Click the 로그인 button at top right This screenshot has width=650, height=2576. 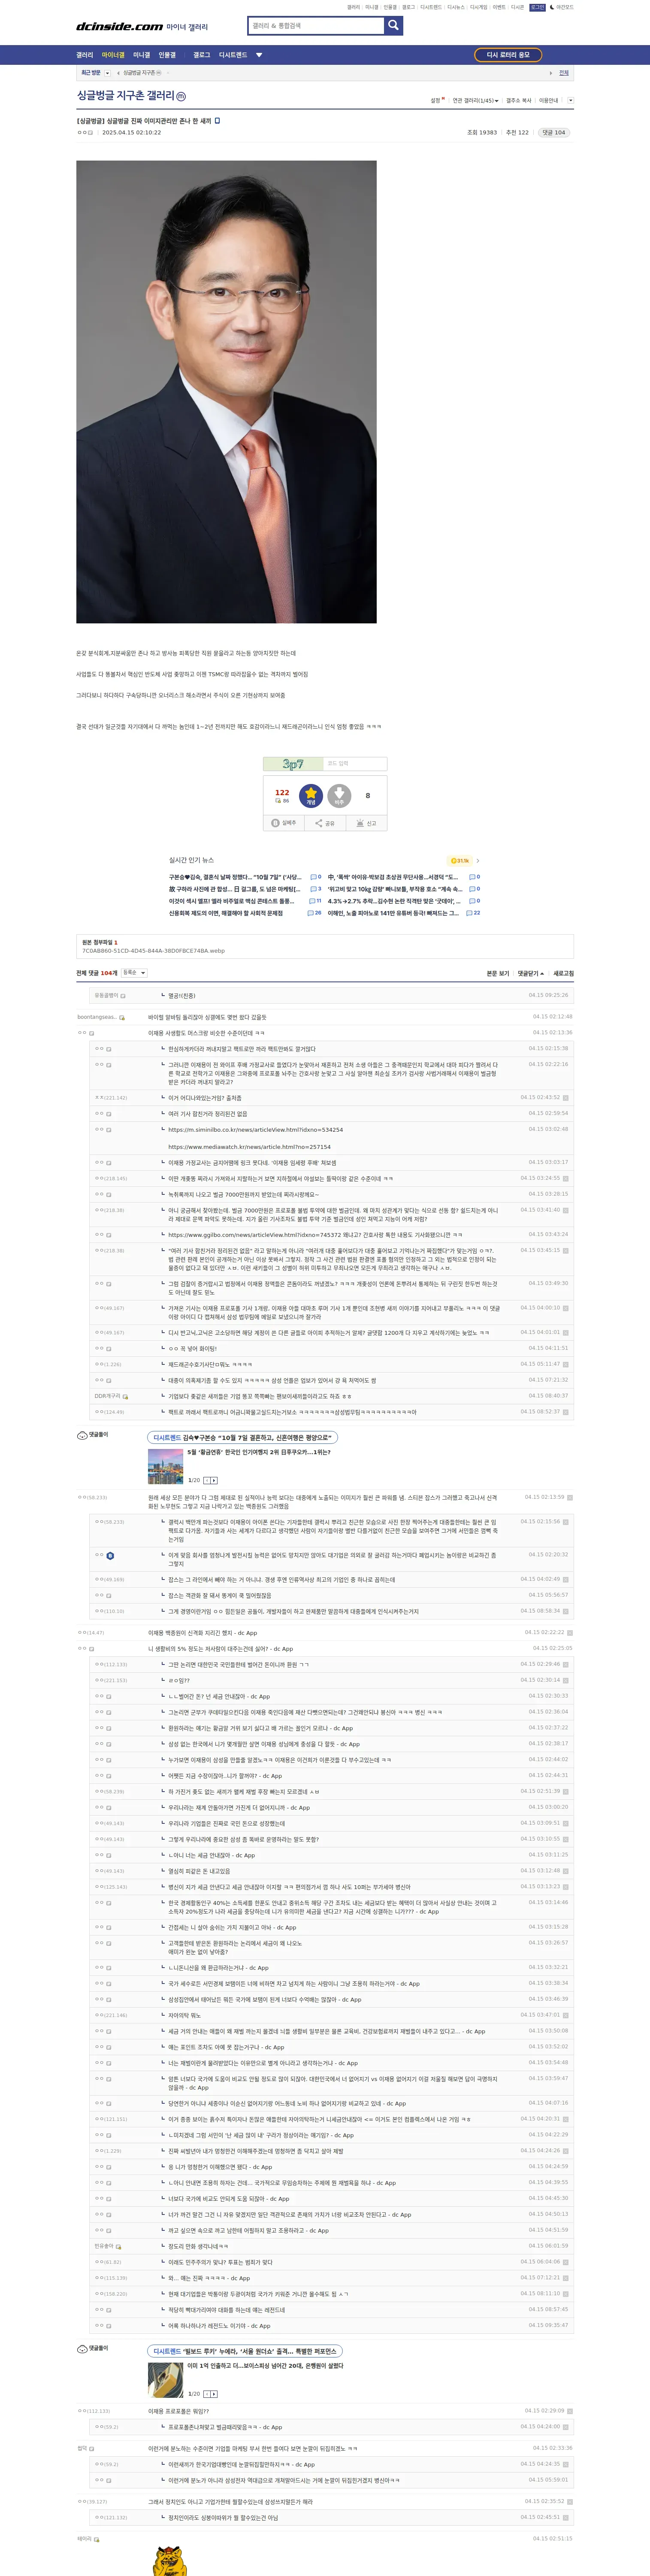point(537,7)
